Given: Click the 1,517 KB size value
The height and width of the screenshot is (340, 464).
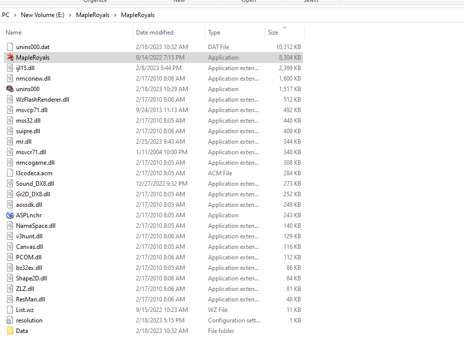Looking at the screenshot, I should click(x=289, y=89).
